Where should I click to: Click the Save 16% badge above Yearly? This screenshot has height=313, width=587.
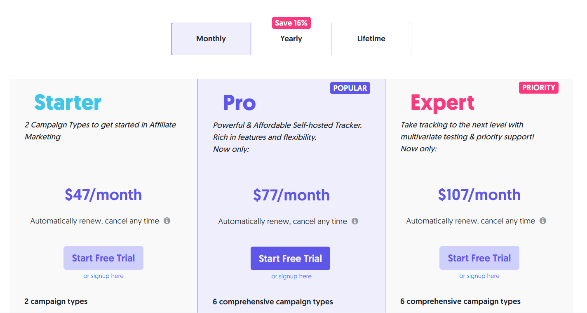tap(291, 23)
